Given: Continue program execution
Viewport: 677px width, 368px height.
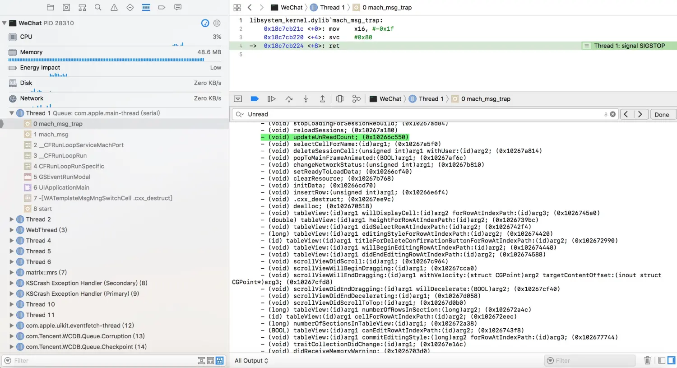Looking at the screenshot, I should tap(271, 99).
